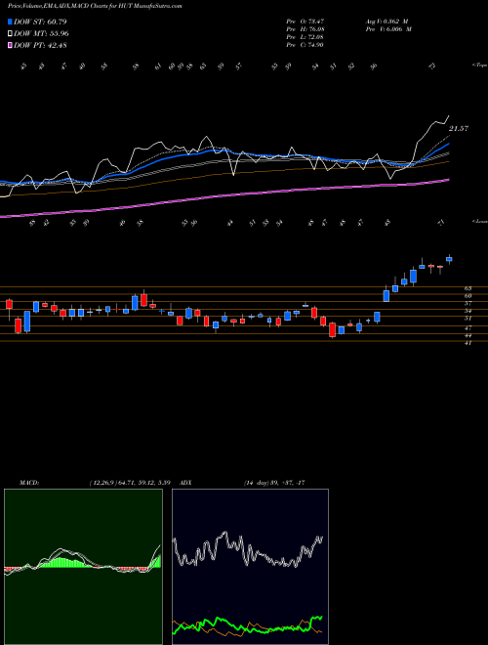Click the 'Pre C: 74.90' close value
The width and height of the screenshot is (488, 645).
click(x=305, y=45)
